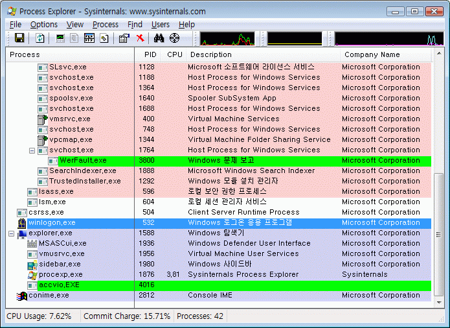Click the 'Console IME' description
Viewport: 450px width, 328px height.
pyautogui.click(x=210, y=295)
